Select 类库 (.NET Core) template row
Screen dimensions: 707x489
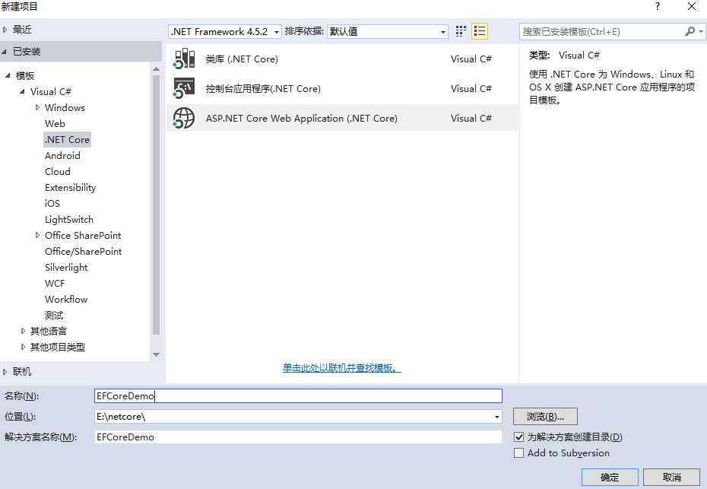[342, 59]
